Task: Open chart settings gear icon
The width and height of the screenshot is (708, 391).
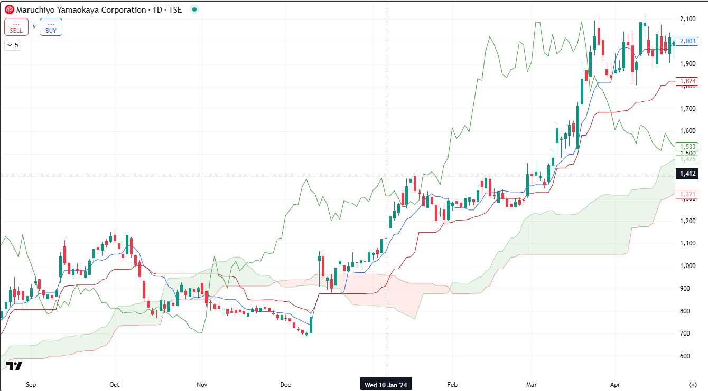Action: (x=693, y=384)
